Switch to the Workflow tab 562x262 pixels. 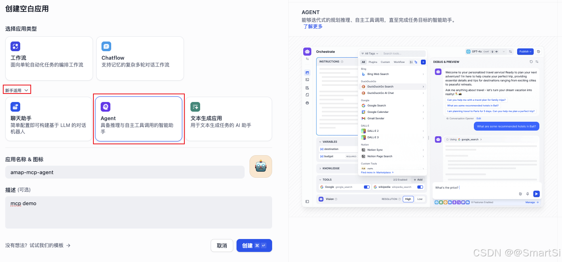click(399, 62)
